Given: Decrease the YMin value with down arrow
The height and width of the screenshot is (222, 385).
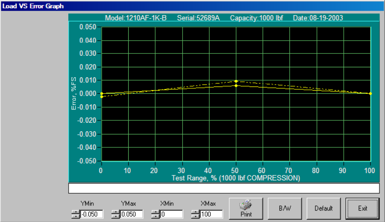Looking at the screenshot, I should point(76,216).
